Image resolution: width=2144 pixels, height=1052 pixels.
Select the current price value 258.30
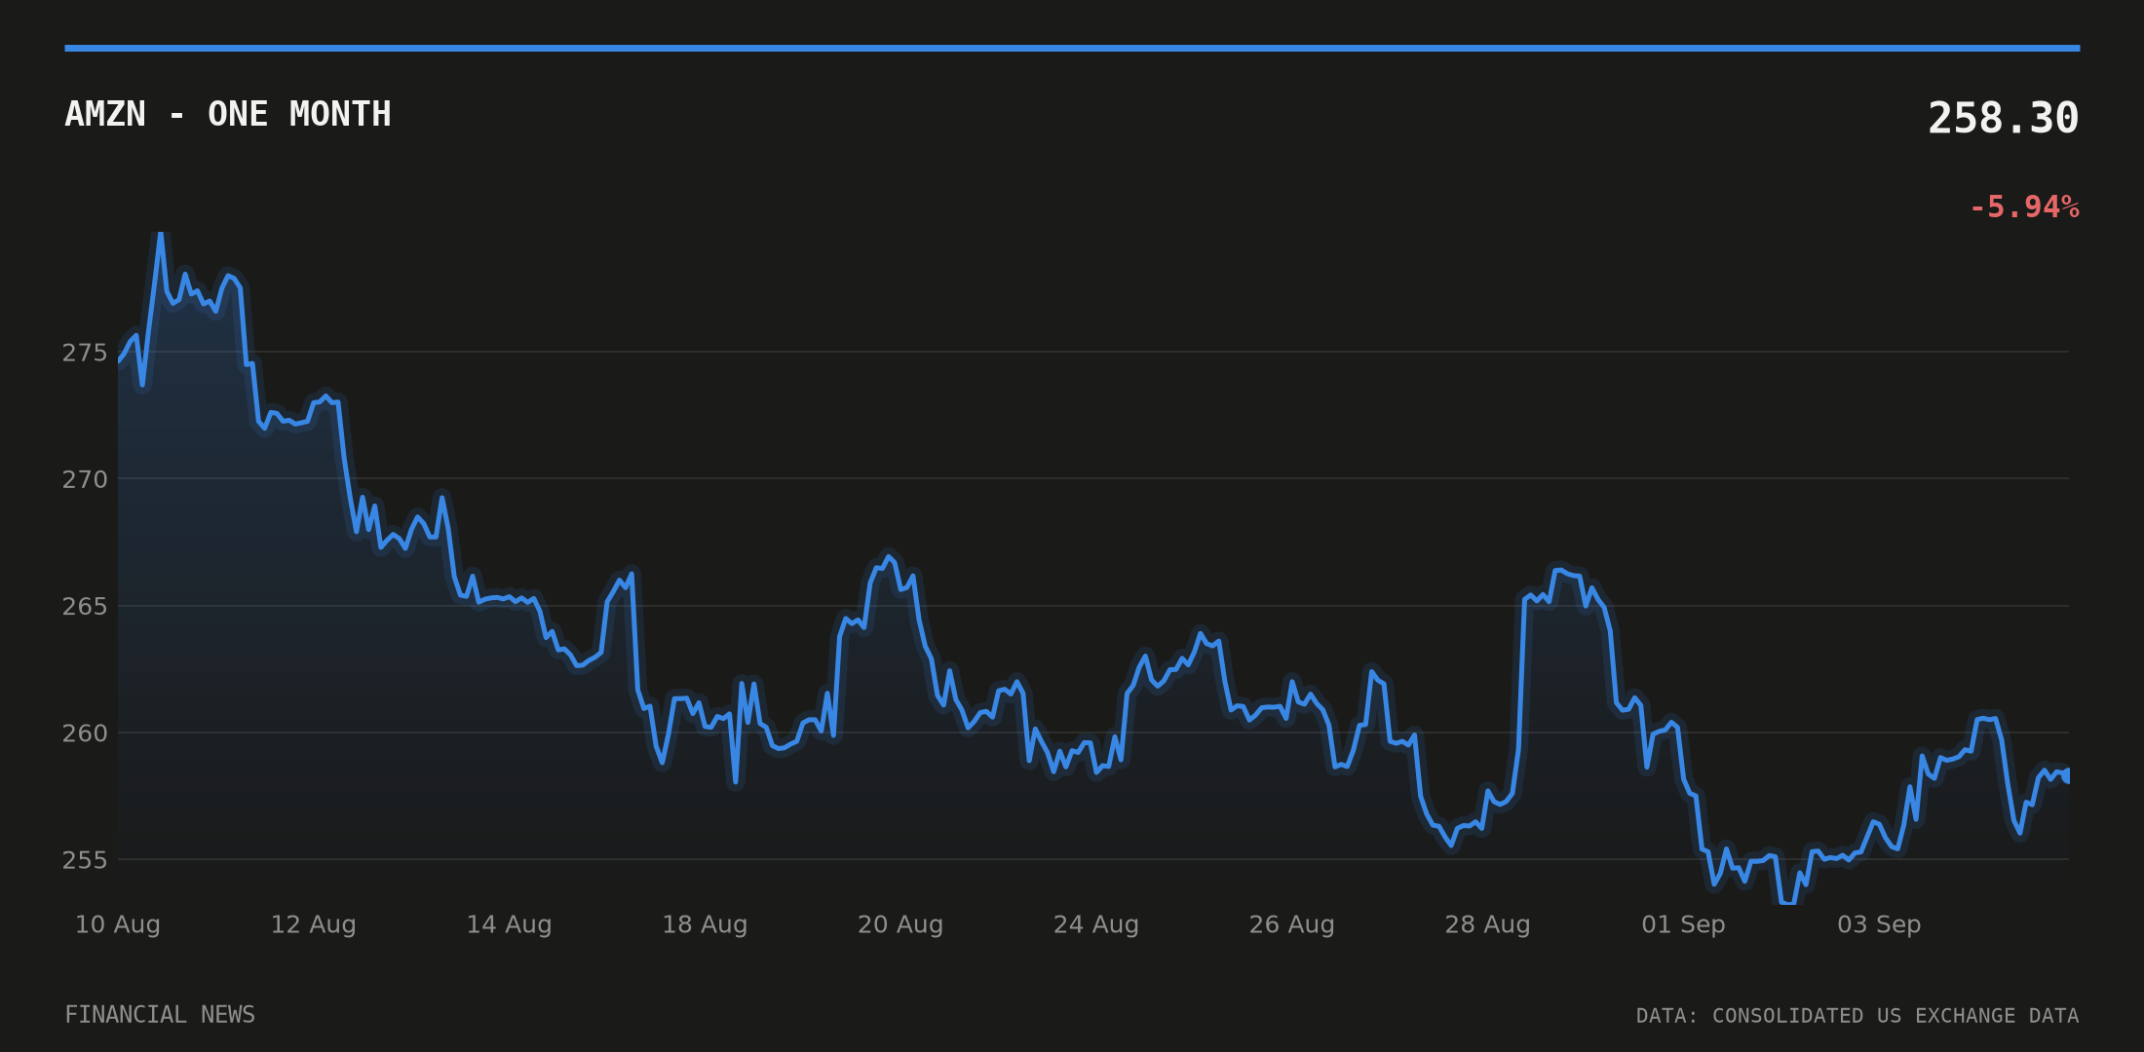coord(2003,118)
